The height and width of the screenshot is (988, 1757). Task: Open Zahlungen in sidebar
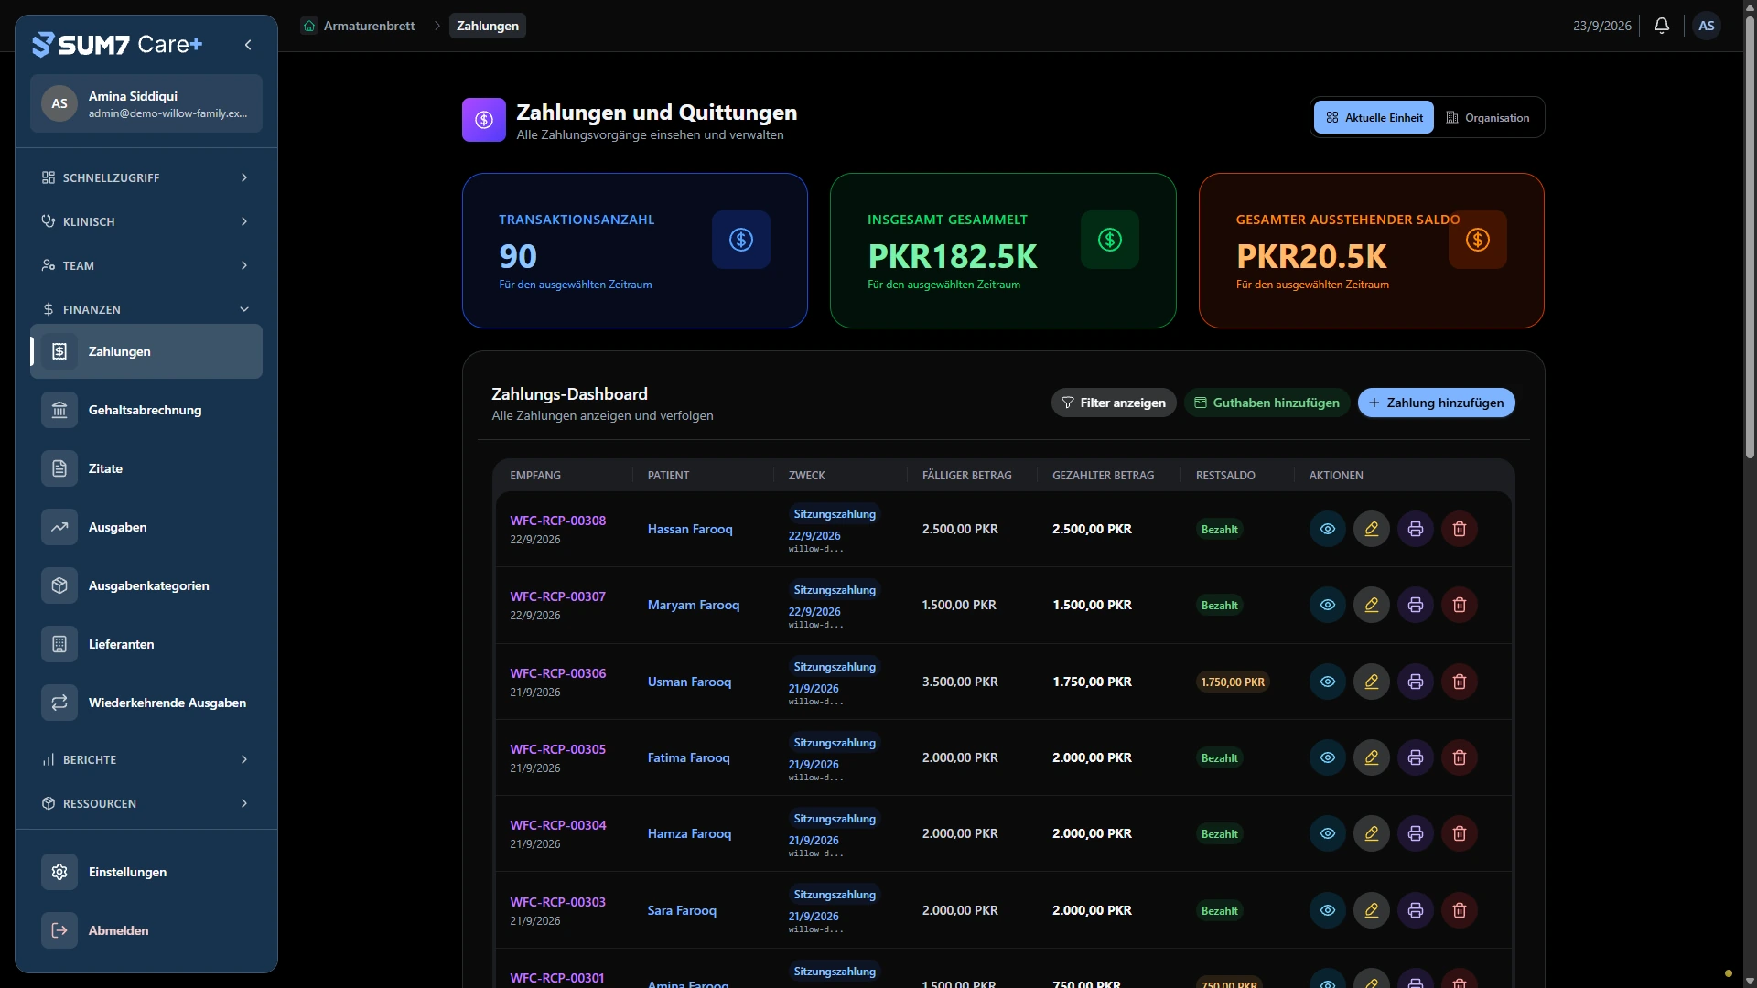click(x=146, y=351)
